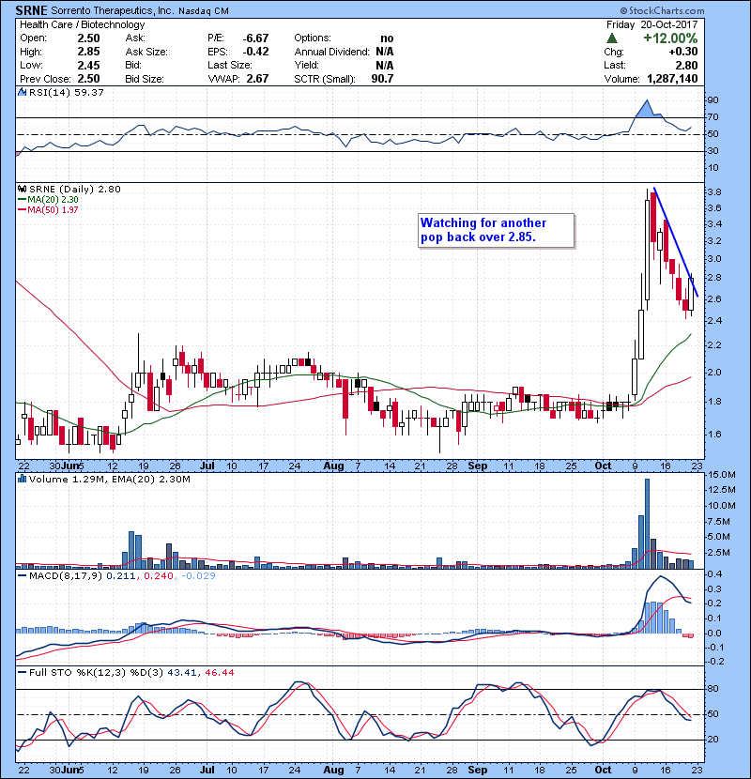Click the stochastic %D value 46.44
The image size is (751, 779).
219,673
